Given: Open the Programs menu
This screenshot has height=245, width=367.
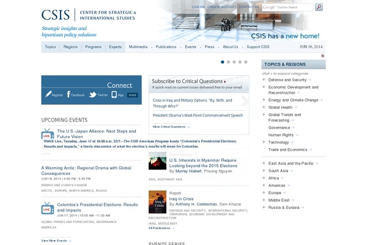Looking at the screenshot, I should (x=93, y=47).
